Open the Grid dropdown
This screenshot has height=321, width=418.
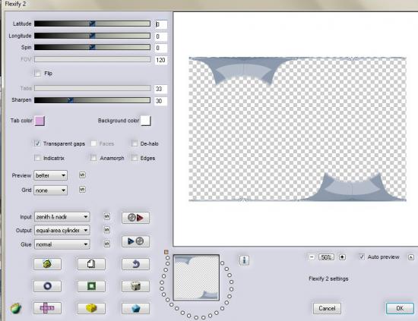click(51, 190)
